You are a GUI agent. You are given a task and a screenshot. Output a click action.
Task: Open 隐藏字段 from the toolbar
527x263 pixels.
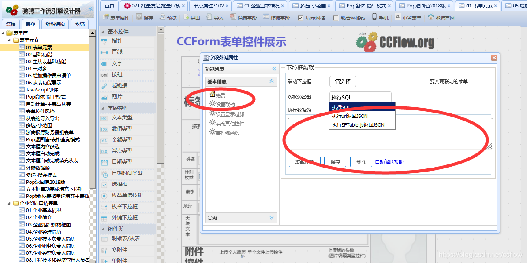(243, 18)
